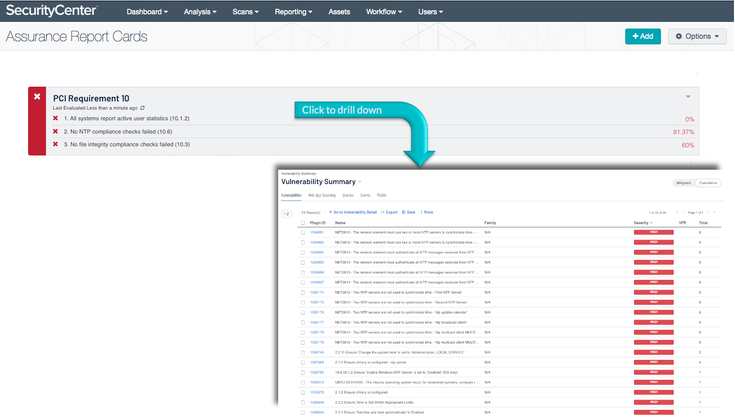Click HIGH severity bar for plugin 1004991
Viewport: 735px width, 418px height.
pos(653,232)
